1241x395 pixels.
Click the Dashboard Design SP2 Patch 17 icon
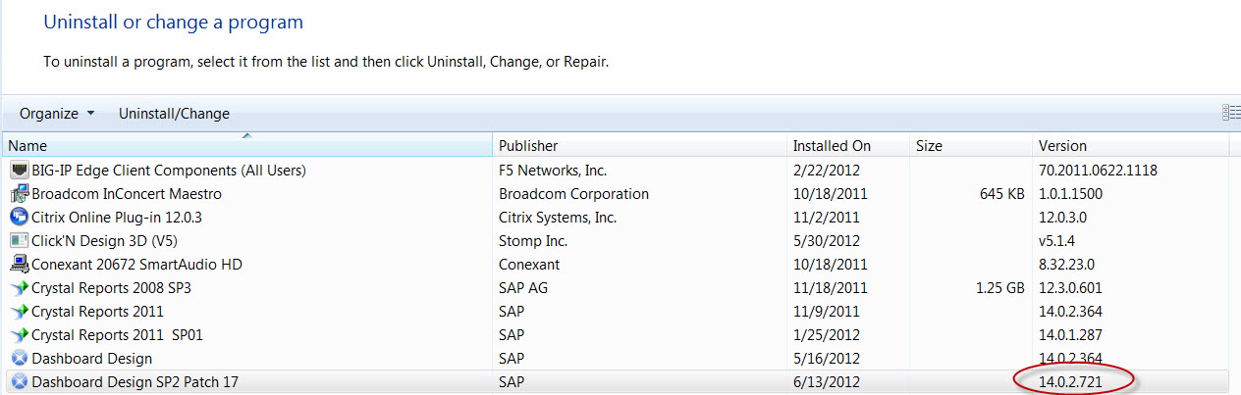[18, 382]
